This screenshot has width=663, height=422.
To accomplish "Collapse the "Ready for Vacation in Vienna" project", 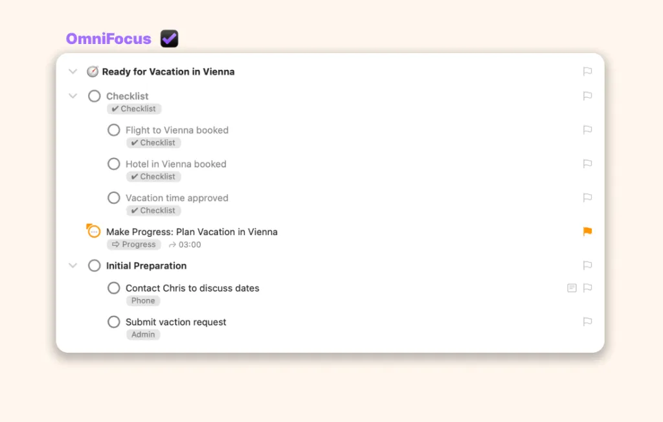I will [x=73, y=71].
